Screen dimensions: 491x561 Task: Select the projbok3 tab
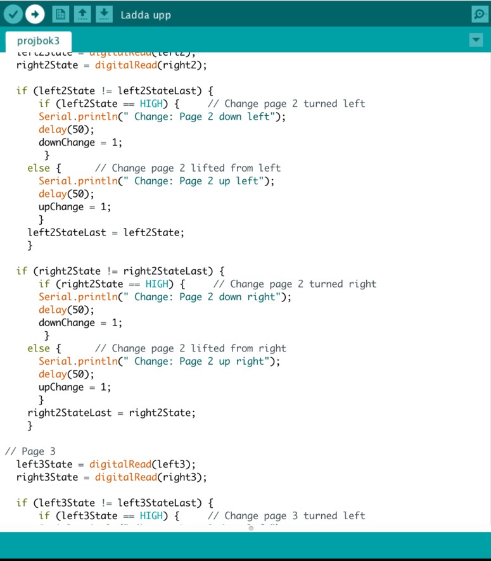pyautogui.click(x=38, y=41)
